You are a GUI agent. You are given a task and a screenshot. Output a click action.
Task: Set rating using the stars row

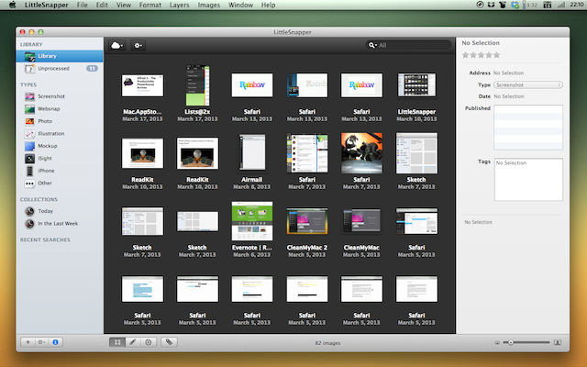tap(482, 55)
